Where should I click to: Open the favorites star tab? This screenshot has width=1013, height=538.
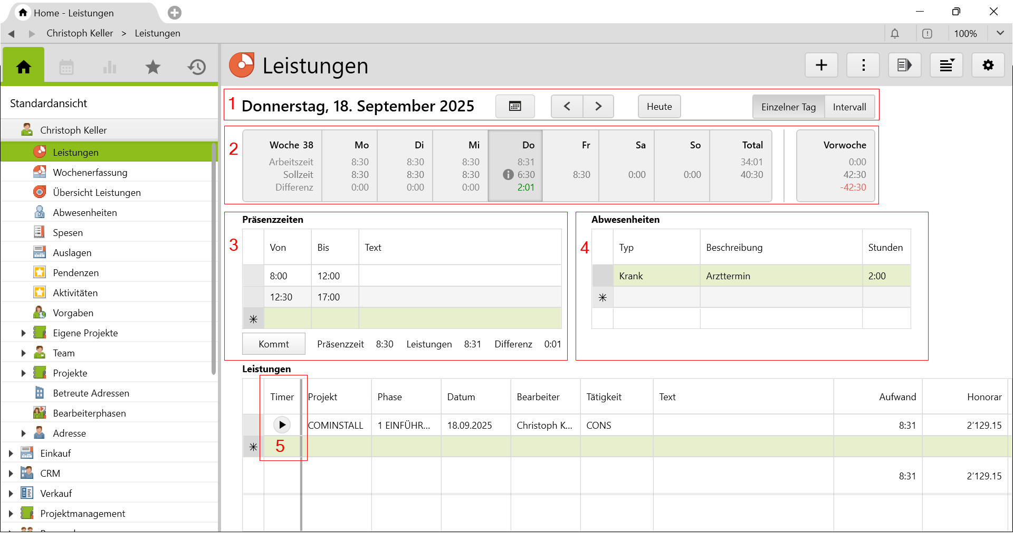point(153,67)
